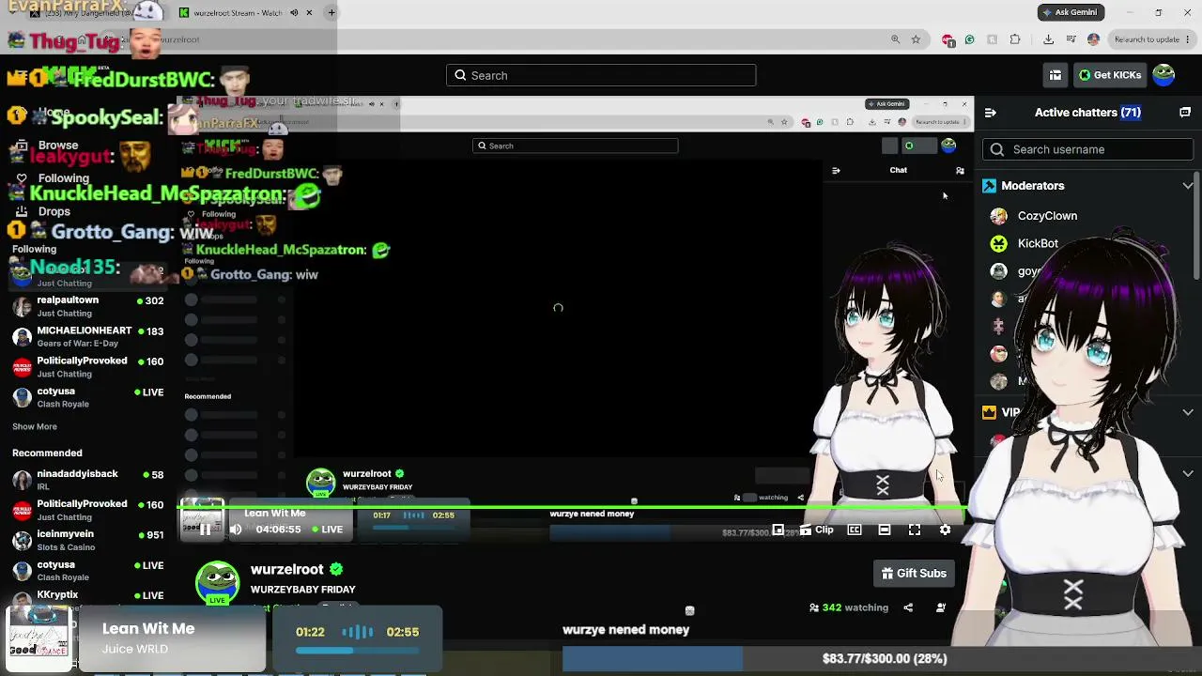
Task: Share the stream via share icon
Action: click(908, 607)
